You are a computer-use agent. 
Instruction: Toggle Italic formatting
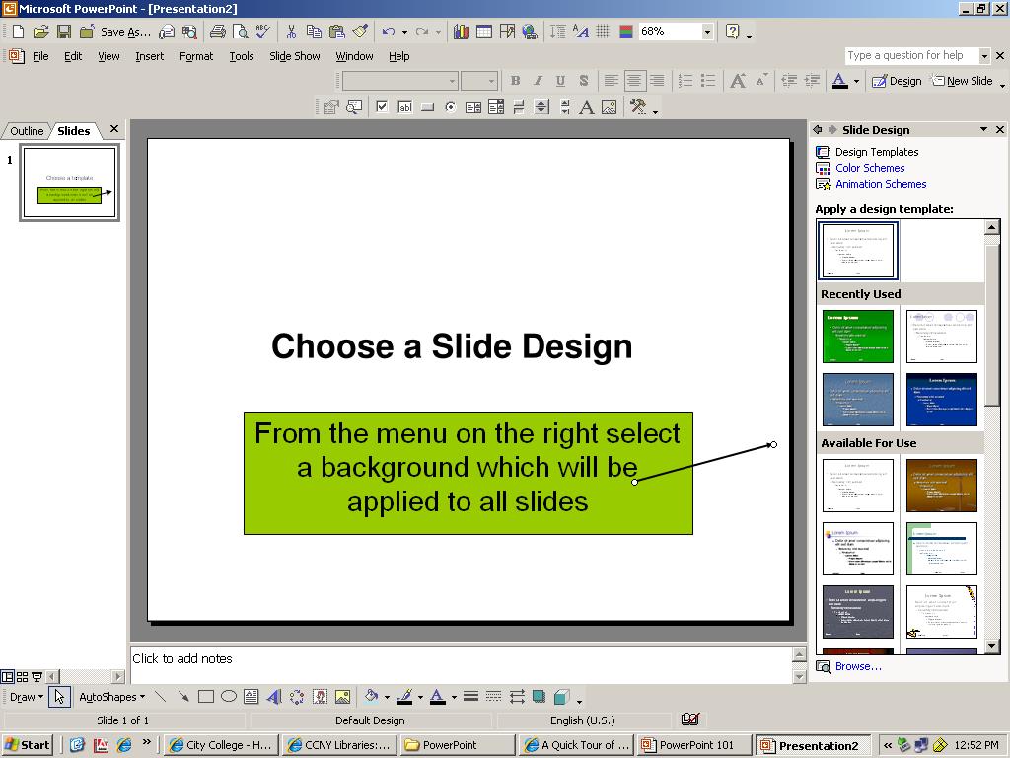[x=538, y=81]
